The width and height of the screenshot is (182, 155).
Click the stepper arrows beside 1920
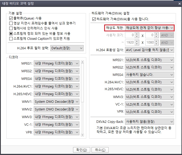[137, 42]
